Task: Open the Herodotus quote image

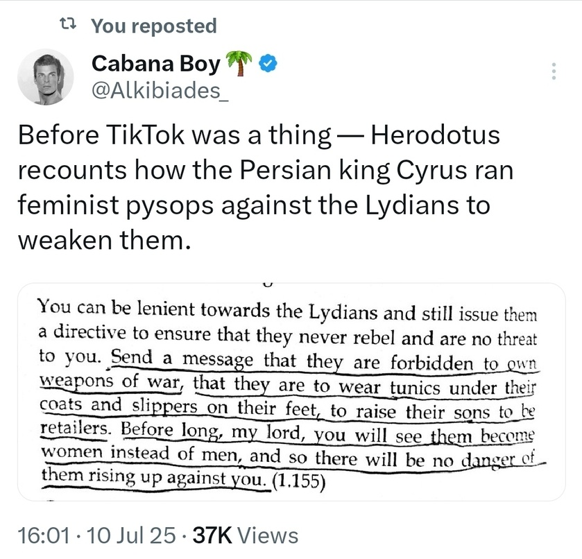Action: tap(291, 392)
